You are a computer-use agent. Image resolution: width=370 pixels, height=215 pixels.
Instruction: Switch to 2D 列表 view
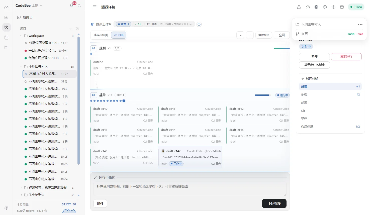119,35
